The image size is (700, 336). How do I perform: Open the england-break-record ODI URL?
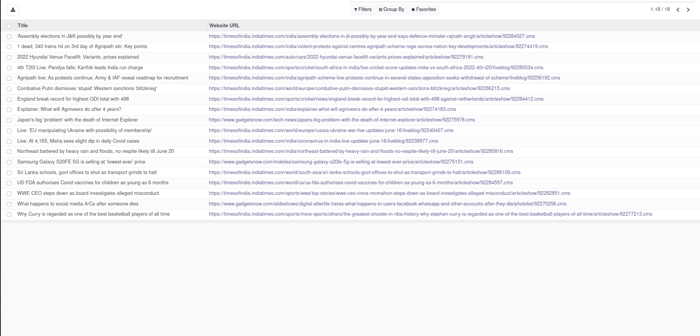(x=376, y=99)
